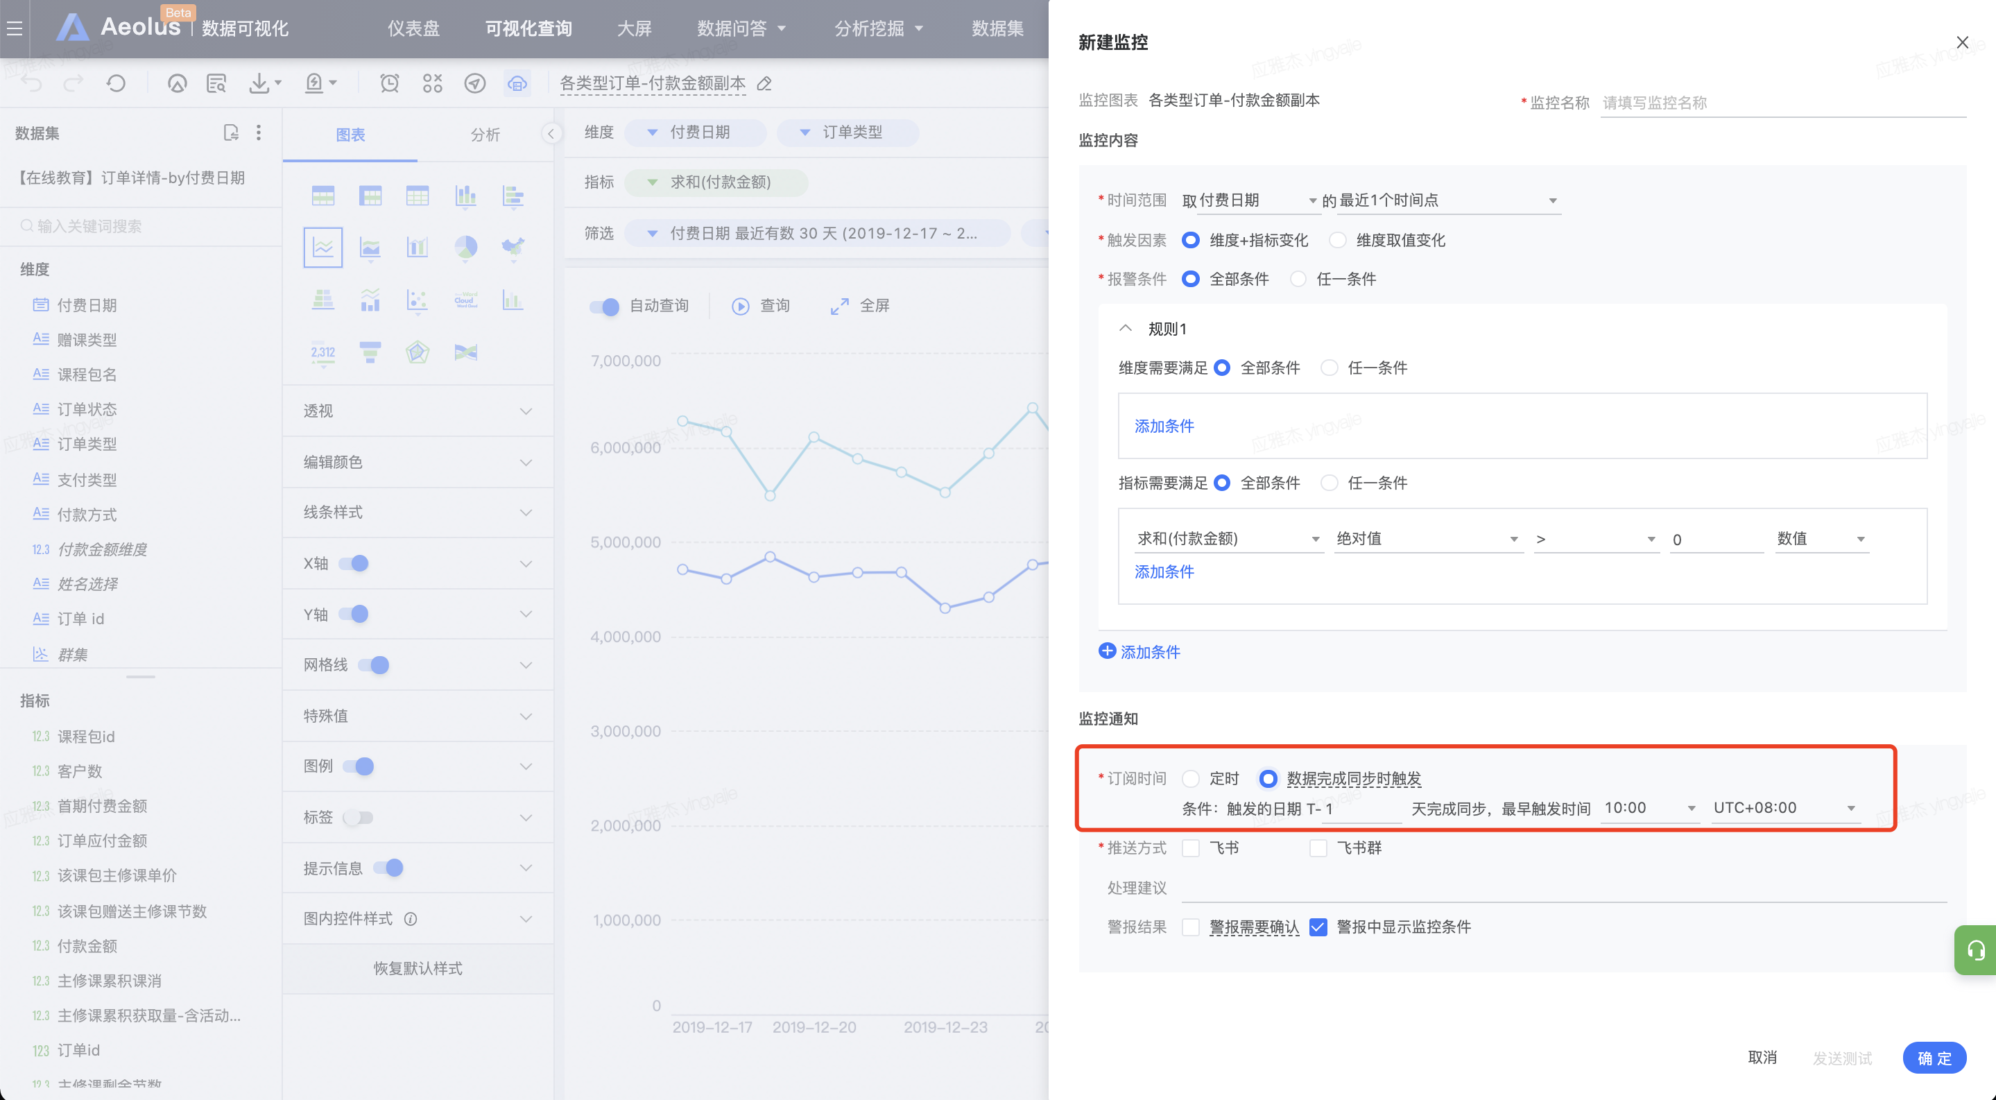1996x1100 pixels.
Task: Select the sankey chart type icon
Action: 465,352
